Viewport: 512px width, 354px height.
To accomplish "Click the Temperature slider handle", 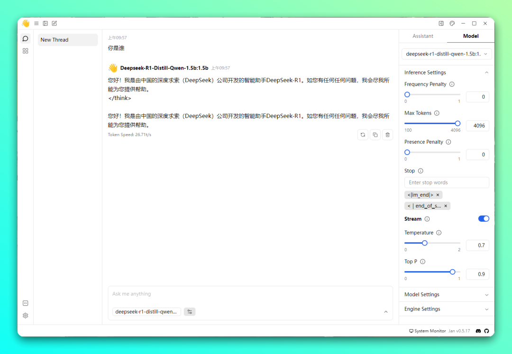I will [x=424, y=243].
